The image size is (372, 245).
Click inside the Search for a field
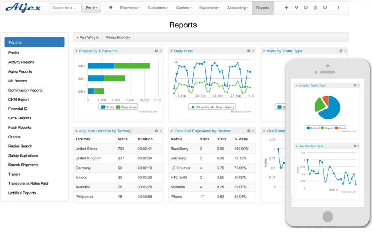click(65, 7)
